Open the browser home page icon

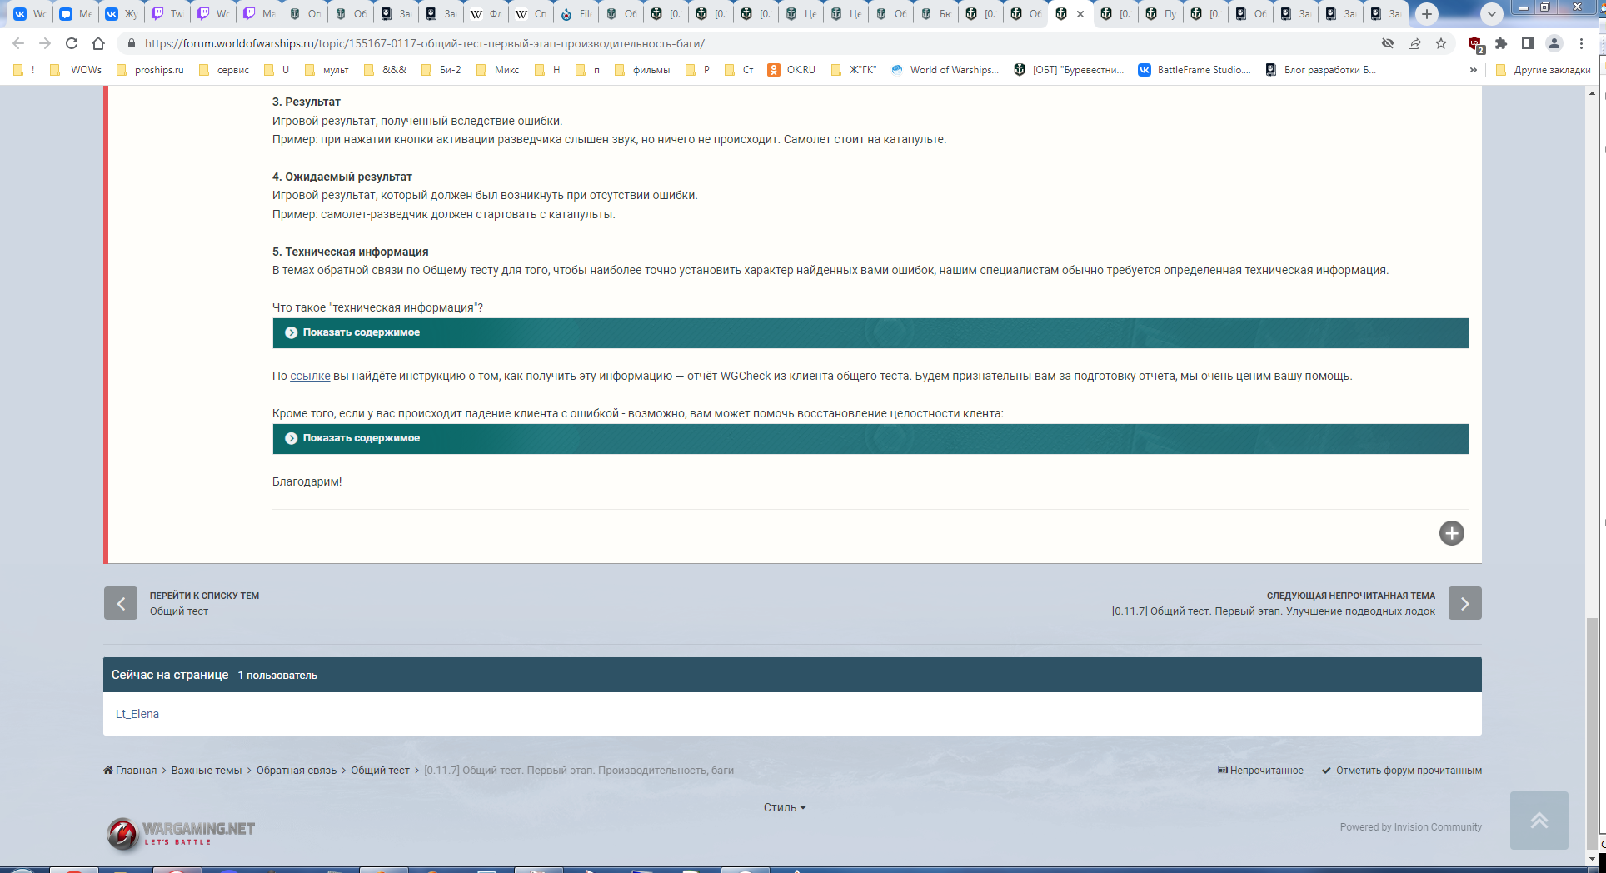tap(98, 43)
